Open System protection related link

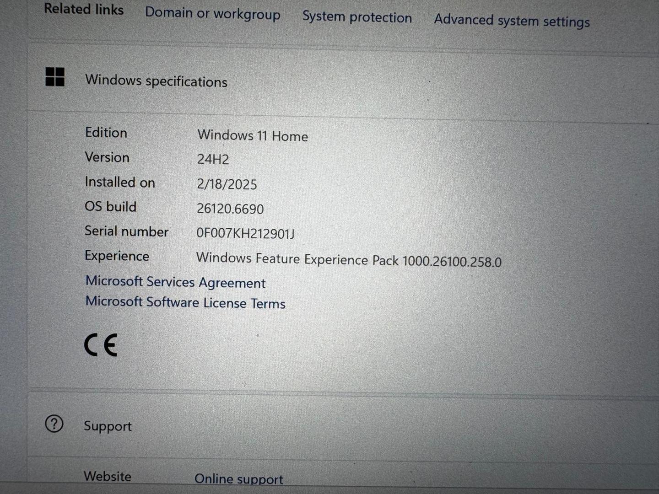(x=357, y=17)
